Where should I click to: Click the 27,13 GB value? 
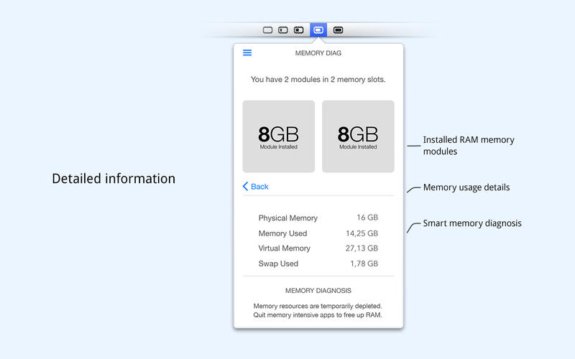[x=362, y=248]
